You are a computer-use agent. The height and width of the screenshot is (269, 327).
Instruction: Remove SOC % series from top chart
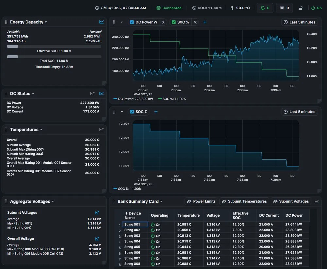click(195, 22)
